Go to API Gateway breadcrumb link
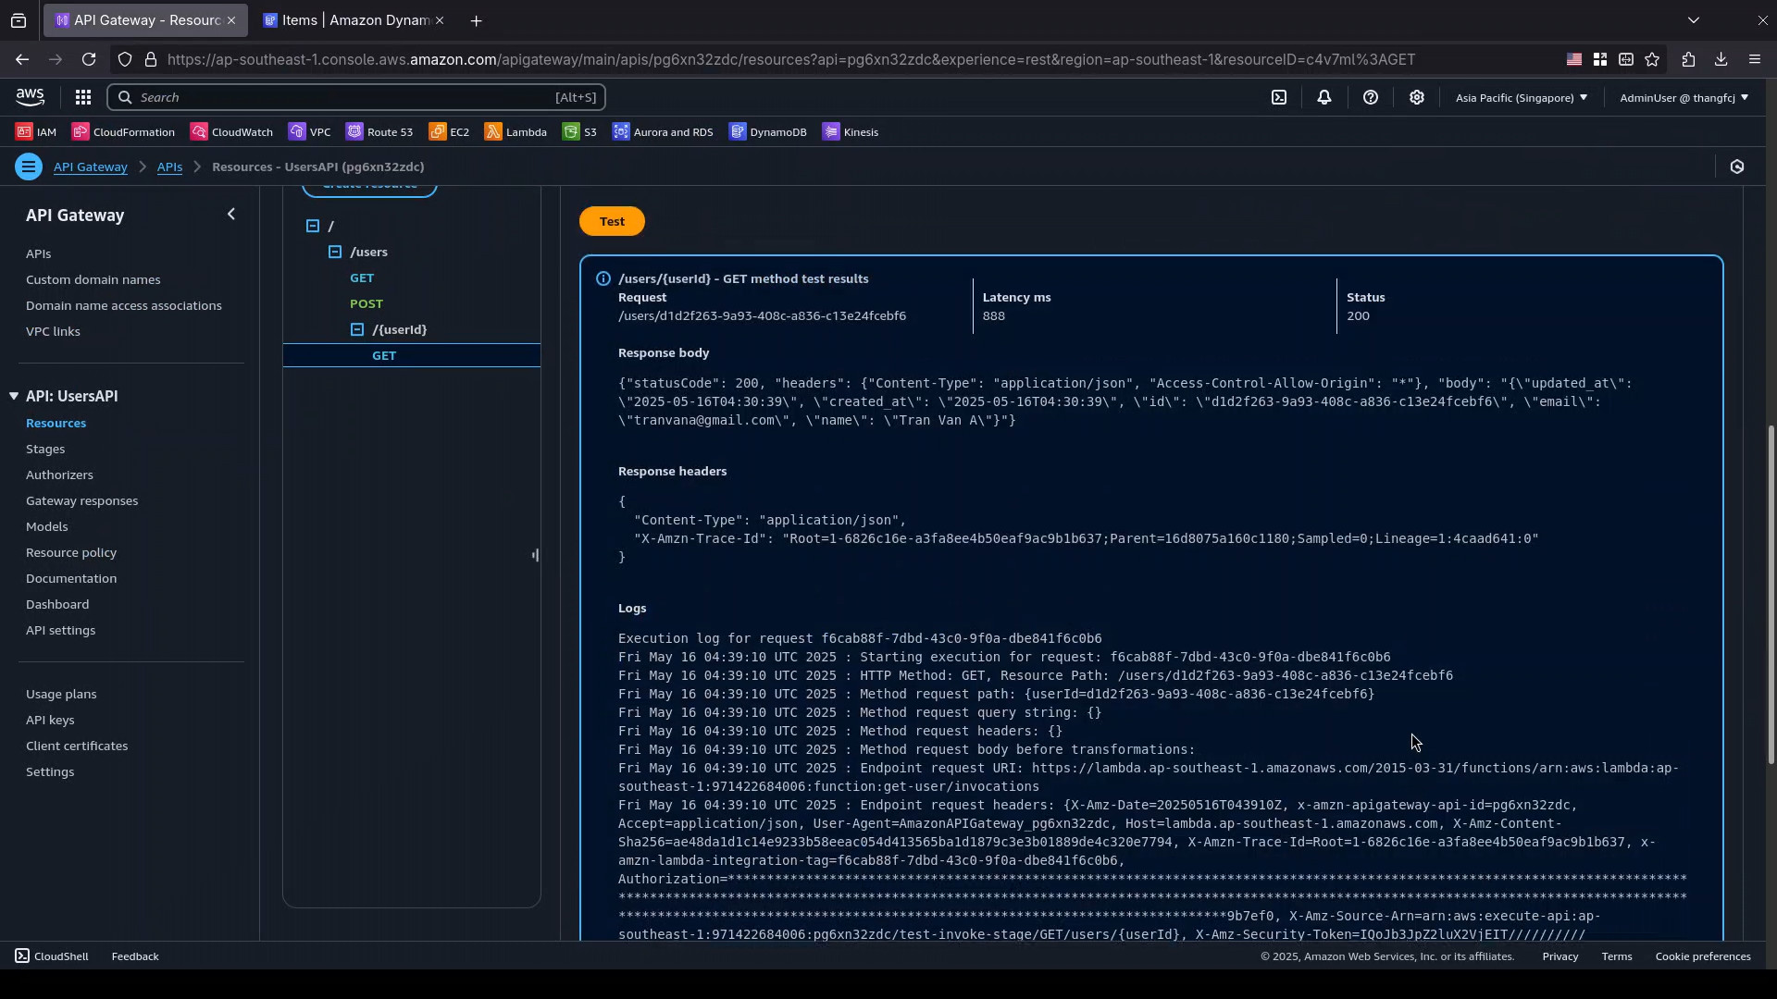The height and width of the screenshot is (999, 1777). (x=90, y=166)
